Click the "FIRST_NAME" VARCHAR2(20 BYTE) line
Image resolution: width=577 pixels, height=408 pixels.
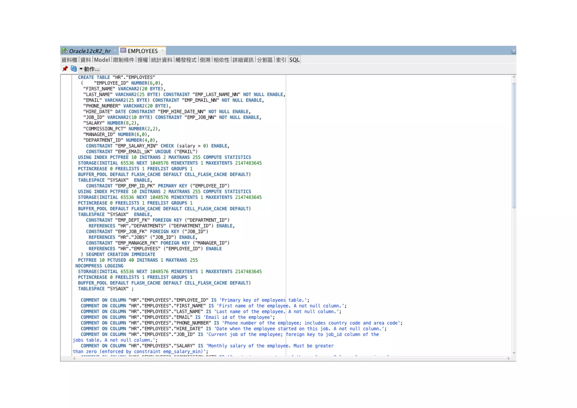124,89
